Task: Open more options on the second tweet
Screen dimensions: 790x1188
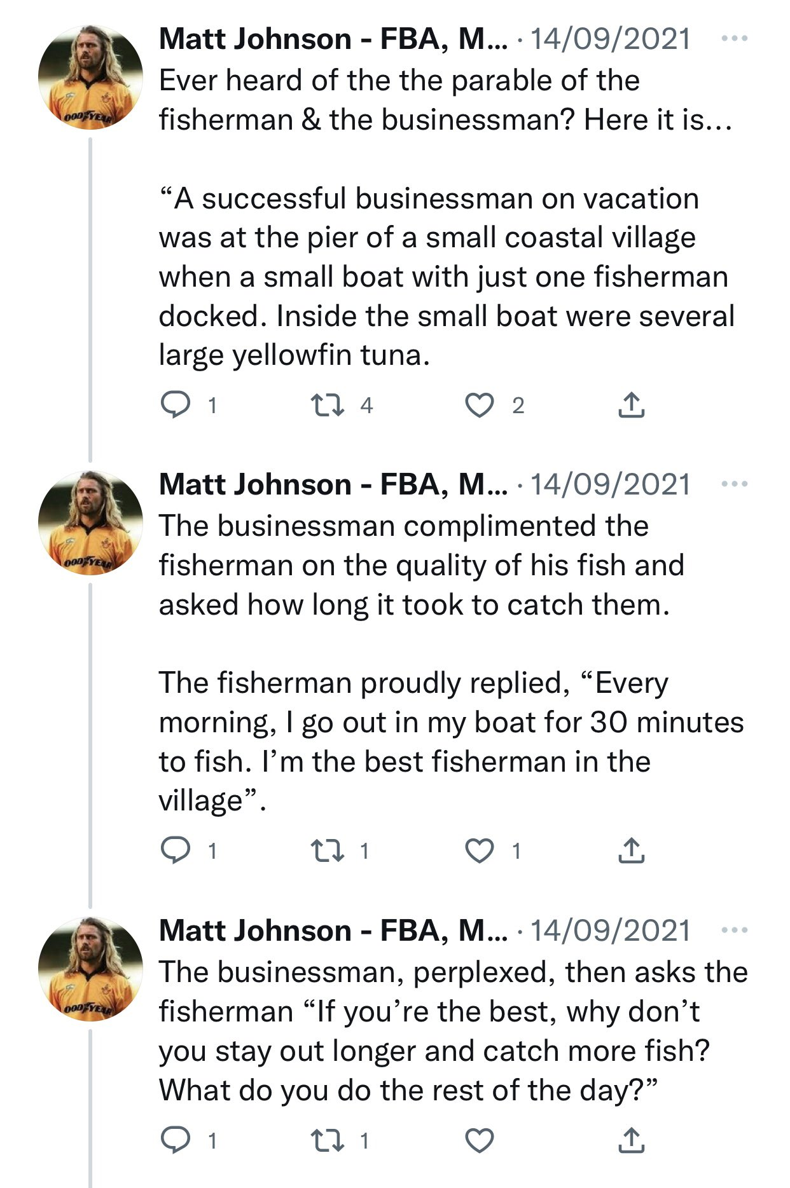Action: coord(735,484)
